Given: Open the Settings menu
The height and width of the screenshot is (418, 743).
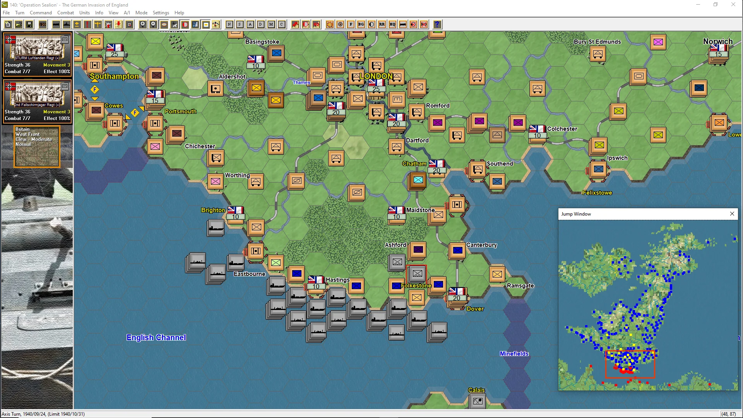Looking at the screenshot, I should pos(161,13).
